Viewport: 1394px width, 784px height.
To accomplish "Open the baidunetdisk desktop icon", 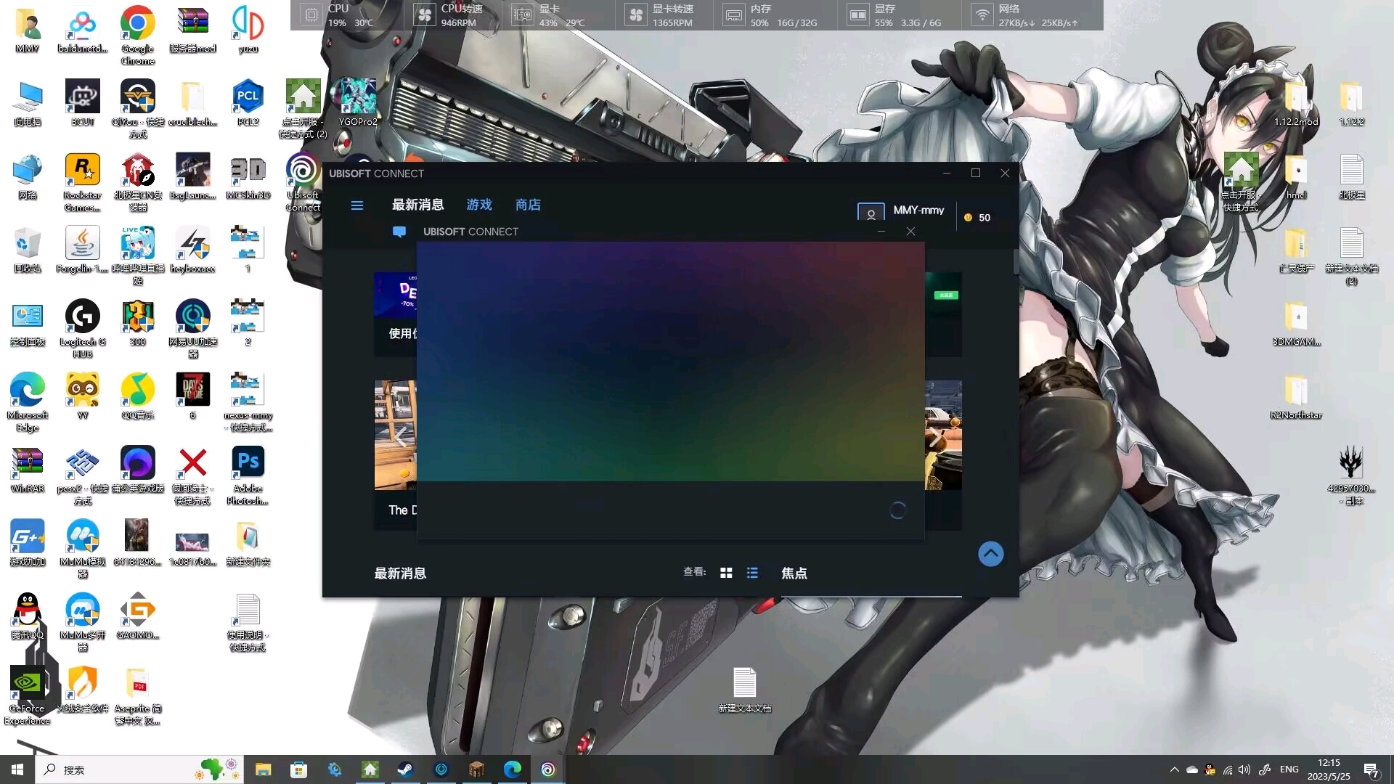I will click(82, 29).
